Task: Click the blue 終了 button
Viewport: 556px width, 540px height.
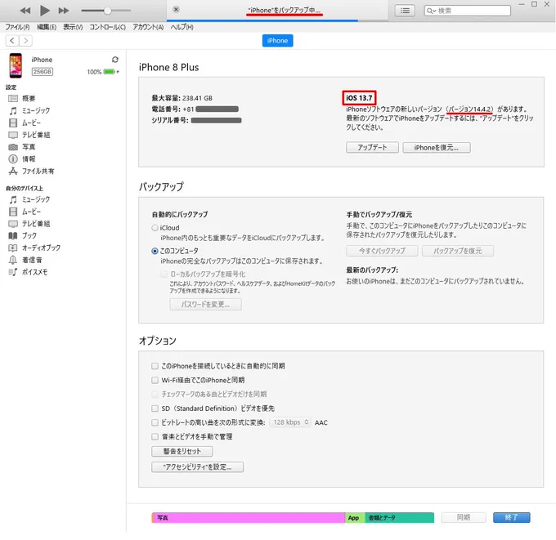Action: (x=512, y=518)
